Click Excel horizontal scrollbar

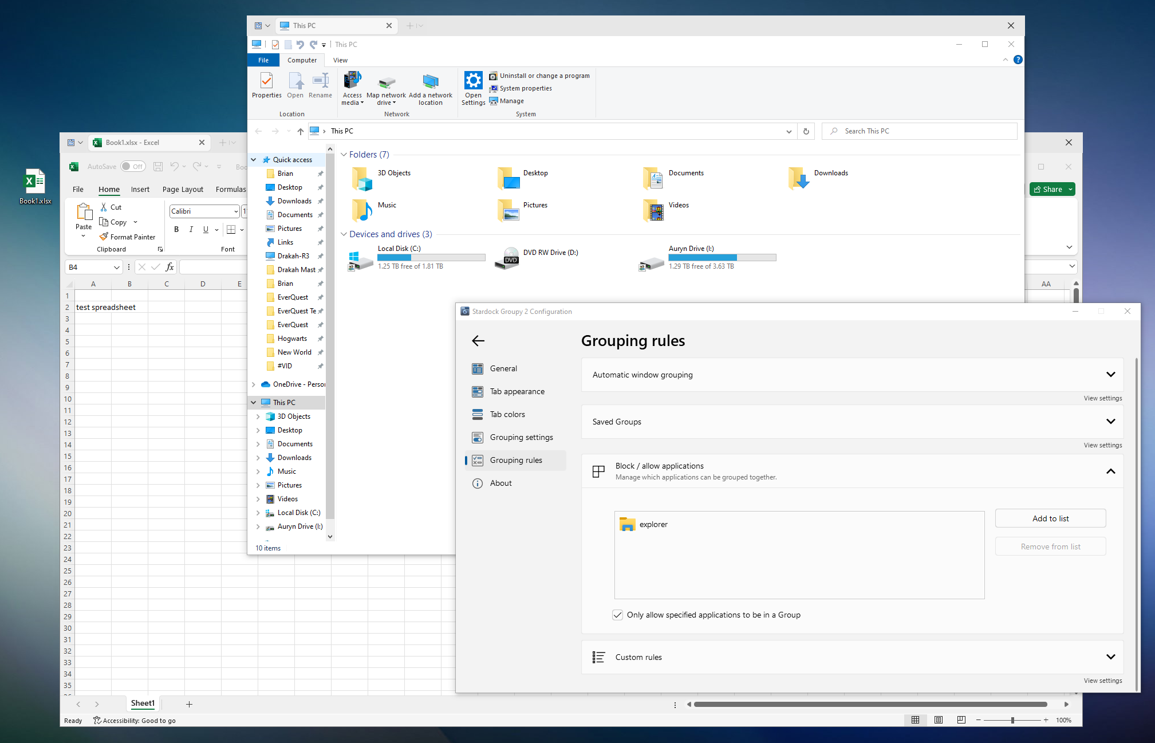coord(870,705)
